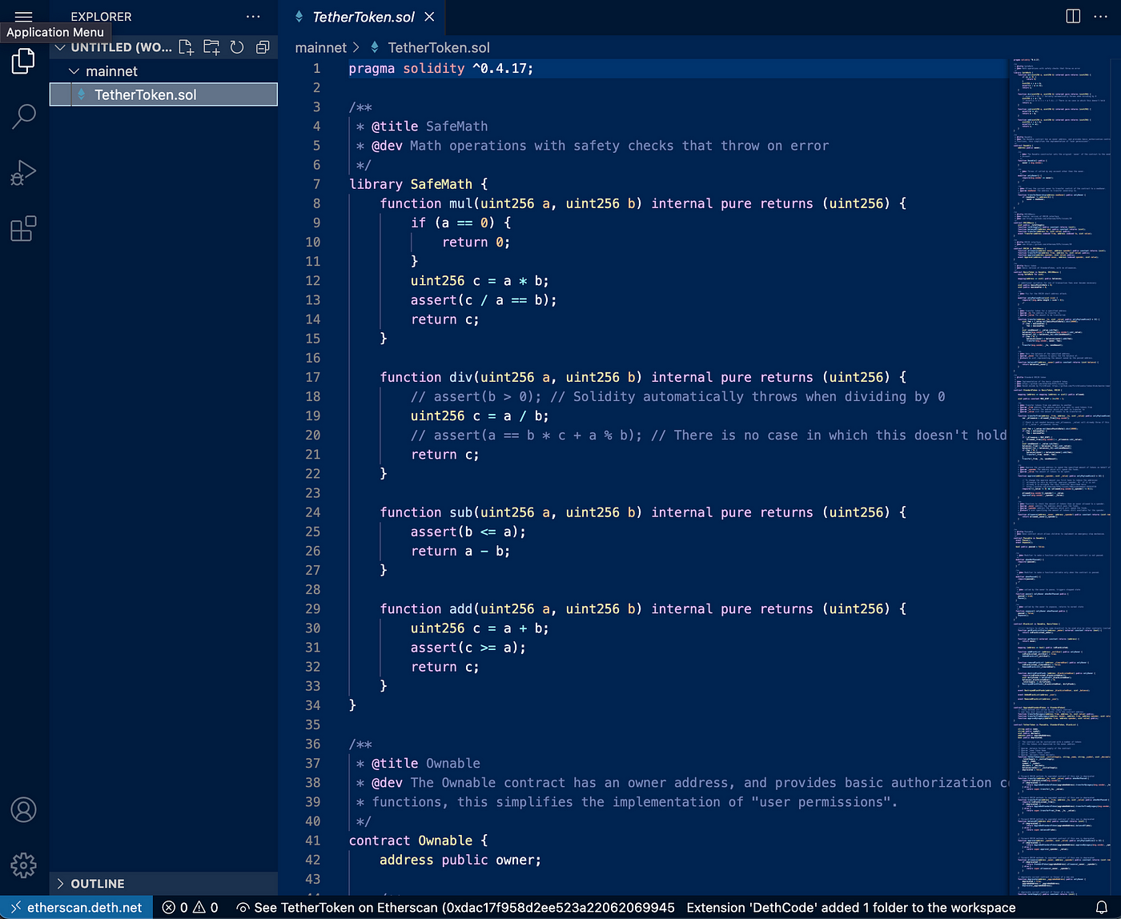Expand the OUTLINE section

(163, 884)
